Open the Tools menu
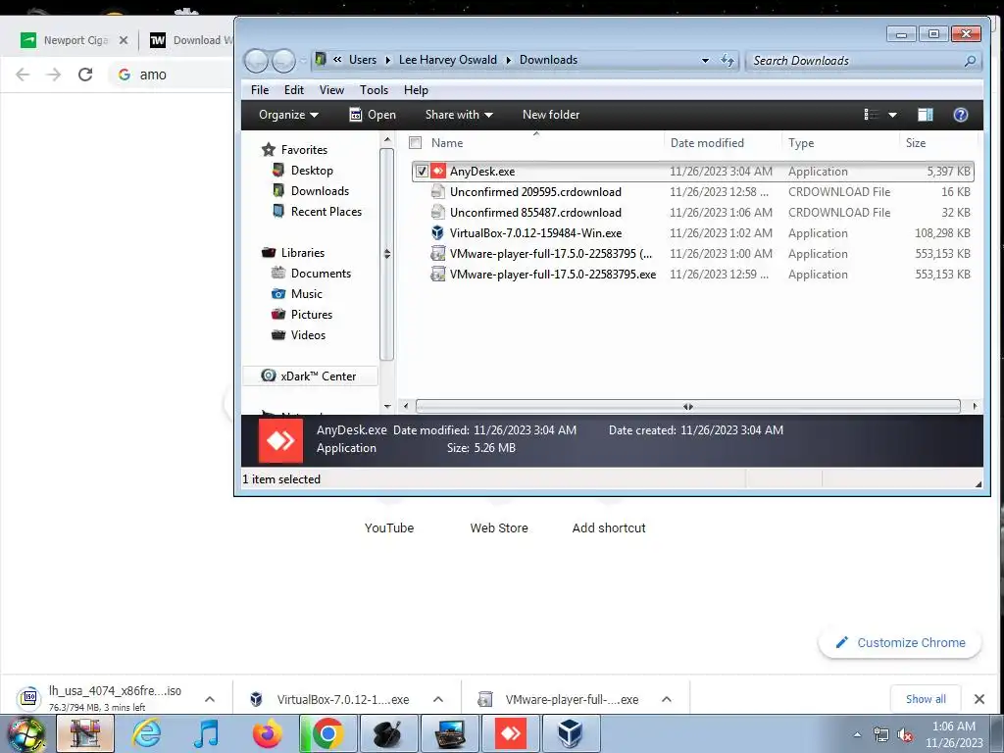Screen dimensions: 1004x753 (374, 89)
